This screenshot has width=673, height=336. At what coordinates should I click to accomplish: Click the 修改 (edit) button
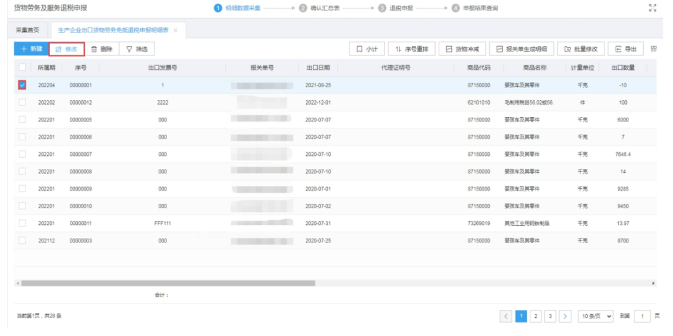67,49
